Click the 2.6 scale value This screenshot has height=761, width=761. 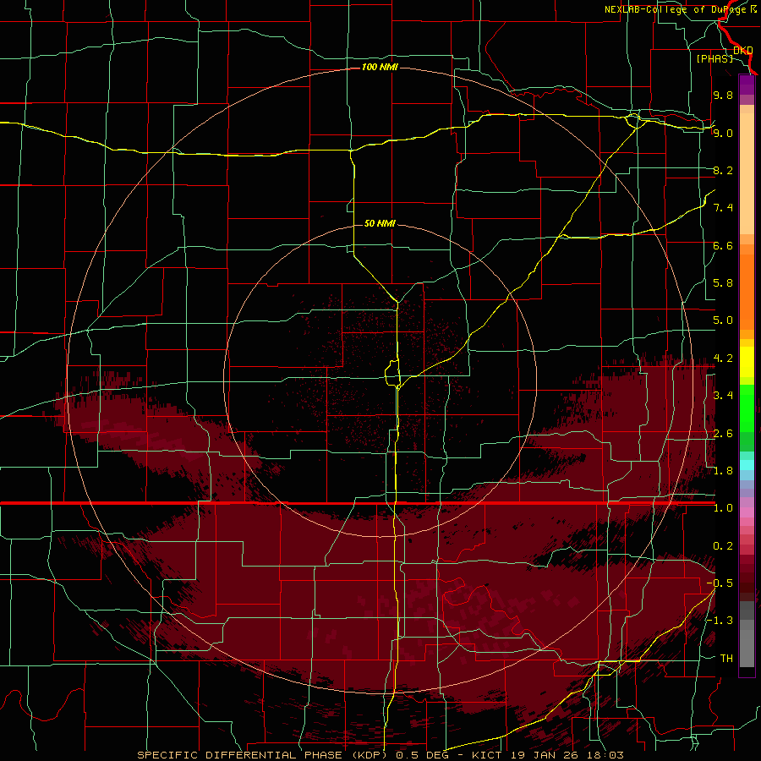pos(723,434)
